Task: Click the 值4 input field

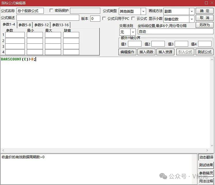Action: click(205, 44)
